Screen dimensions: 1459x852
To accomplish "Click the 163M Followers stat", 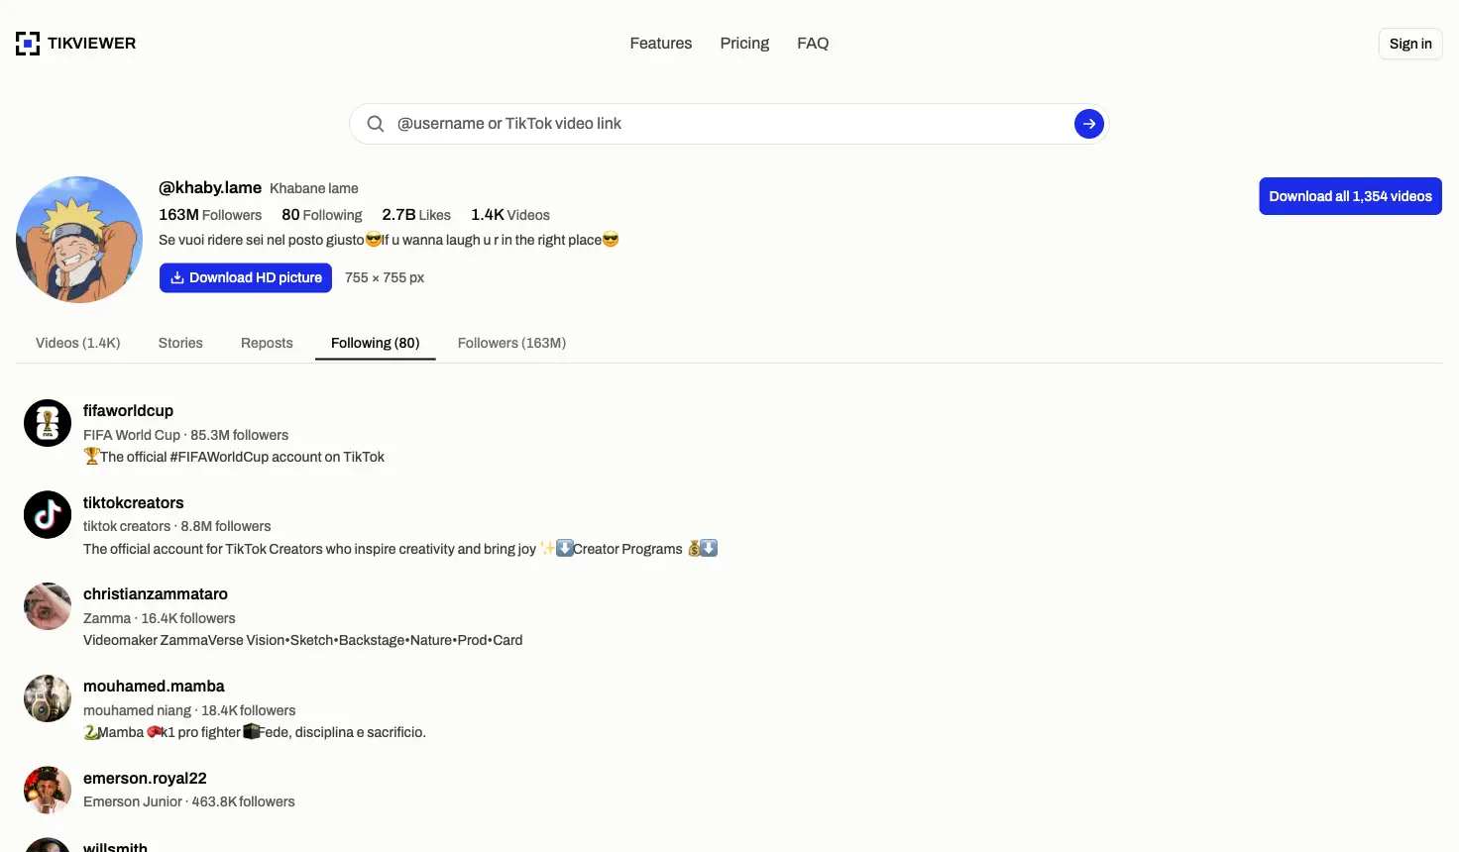I will tap(210, 215).
